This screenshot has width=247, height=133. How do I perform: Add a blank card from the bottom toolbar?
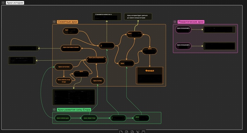pyautogui.click(x=121, y=132)
